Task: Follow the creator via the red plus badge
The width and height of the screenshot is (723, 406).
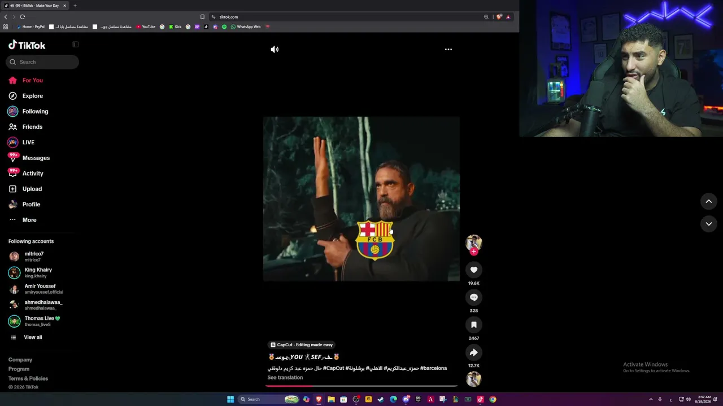Action: tap(474, 251)
